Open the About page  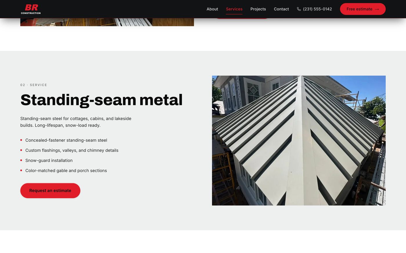click(x=212, y=9)
